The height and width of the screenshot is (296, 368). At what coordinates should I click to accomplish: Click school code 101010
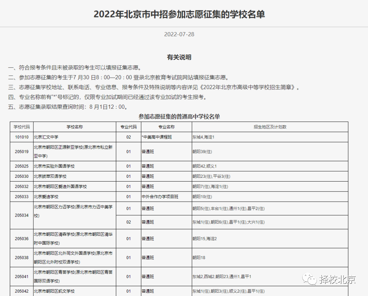(21, 137)
